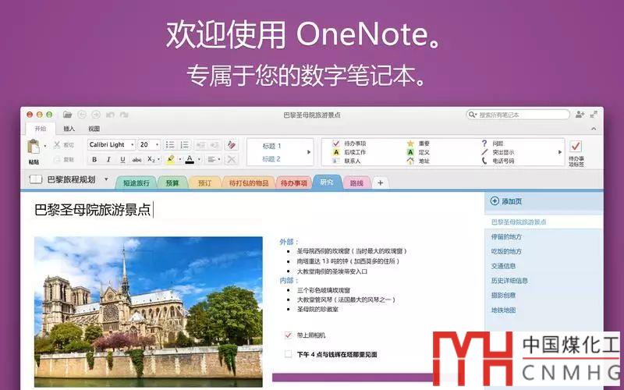
Task: Click the large 待办事项标签 To Do tag button
Action: click(576, 153)
